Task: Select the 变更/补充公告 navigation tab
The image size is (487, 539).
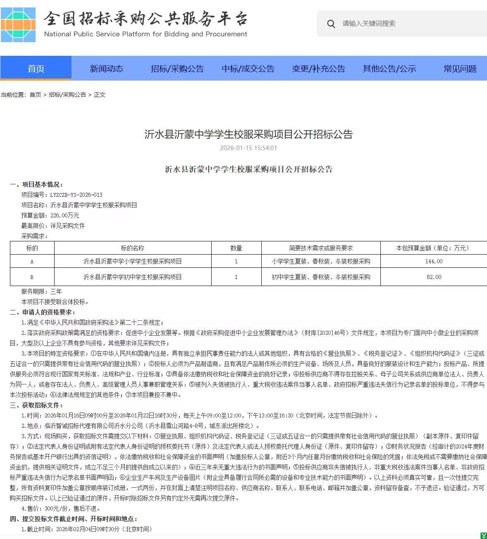Action: tap(319, 69)
